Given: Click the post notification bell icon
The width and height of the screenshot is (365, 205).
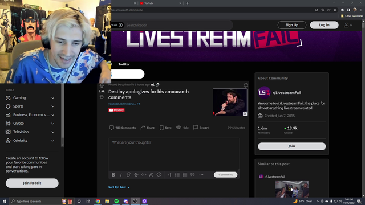Looking at the screenshot, I should (x=246, y=85).
